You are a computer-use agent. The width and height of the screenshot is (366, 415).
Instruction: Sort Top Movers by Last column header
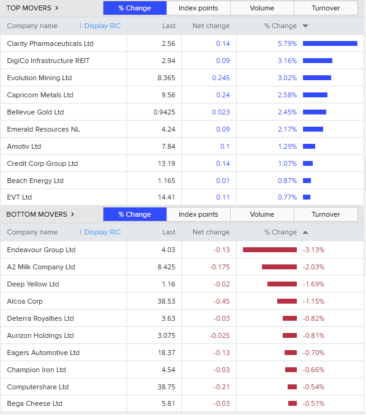pos(169,26)
